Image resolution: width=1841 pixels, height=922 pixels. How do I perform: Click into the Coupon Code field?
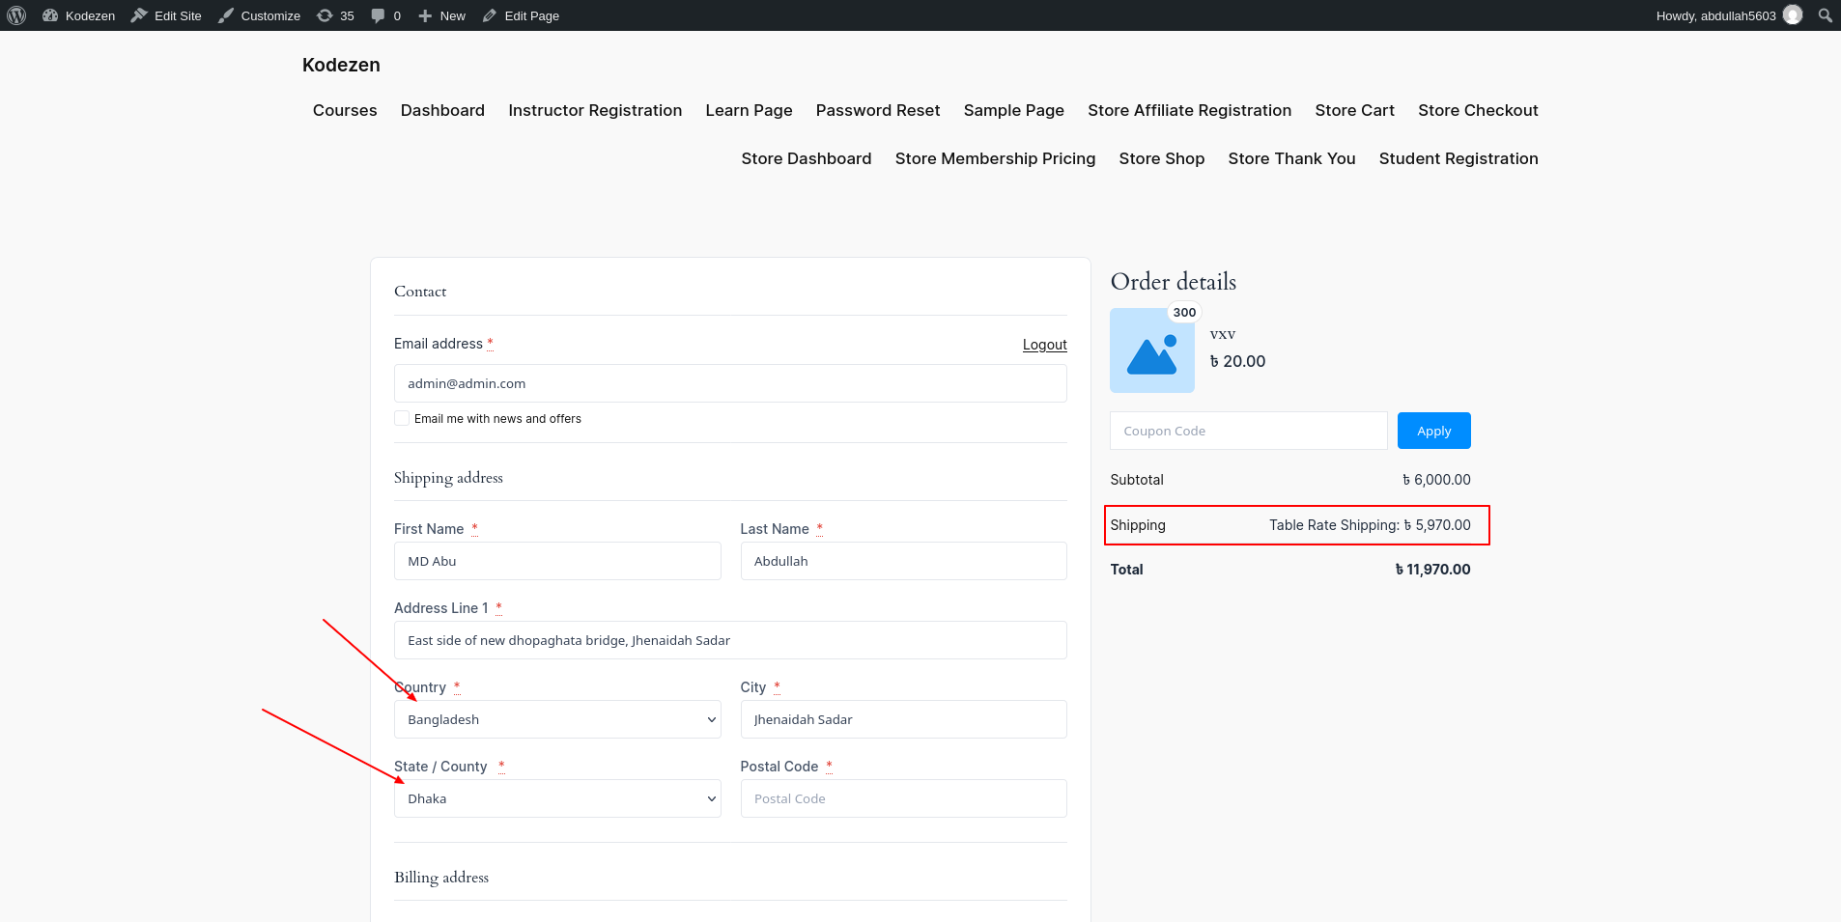(1249, 431)
